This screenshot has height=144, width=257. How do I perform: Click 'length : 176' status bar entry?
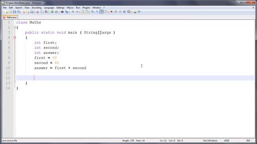tap(128, 140)
